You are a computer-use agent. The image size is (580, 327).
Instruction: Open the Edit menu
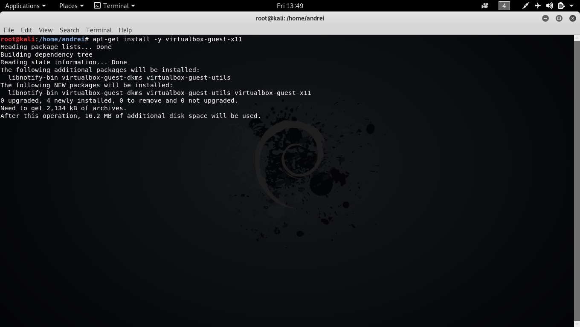26,30
